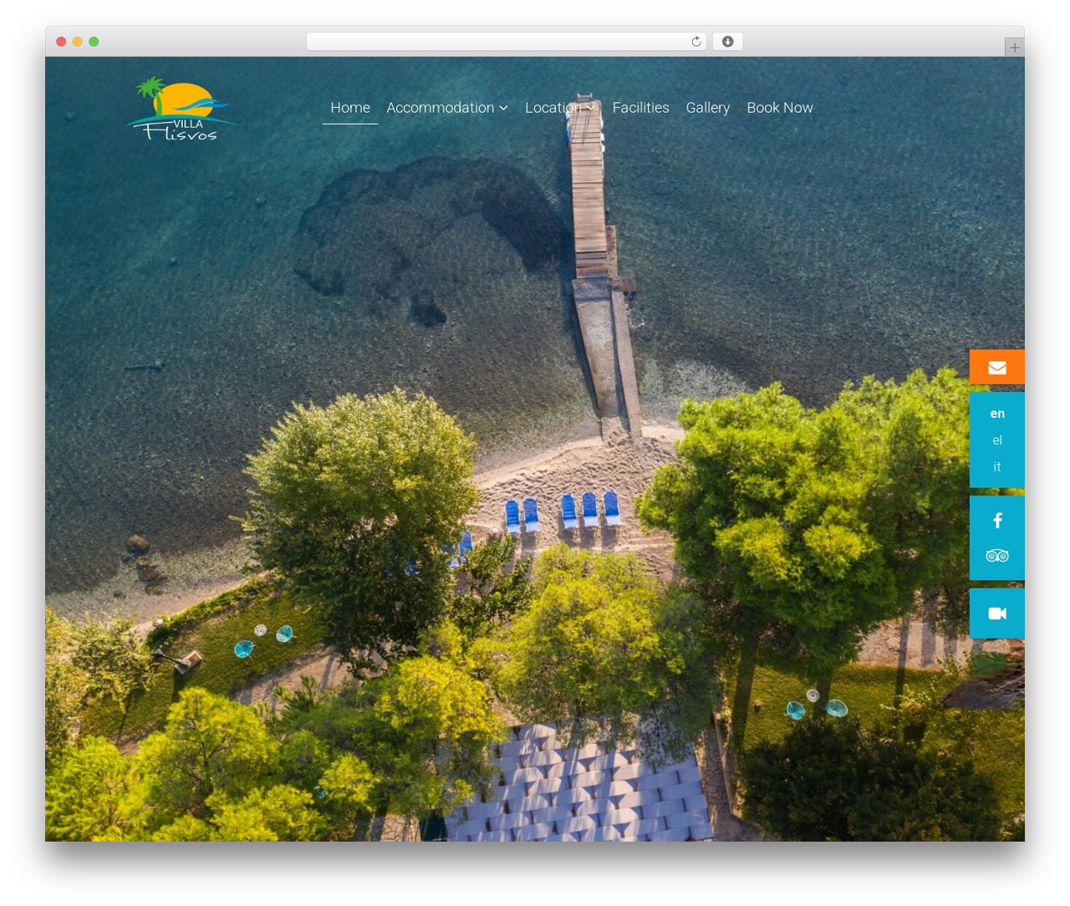Close the browser window with the red button

[x=61, y=42]
